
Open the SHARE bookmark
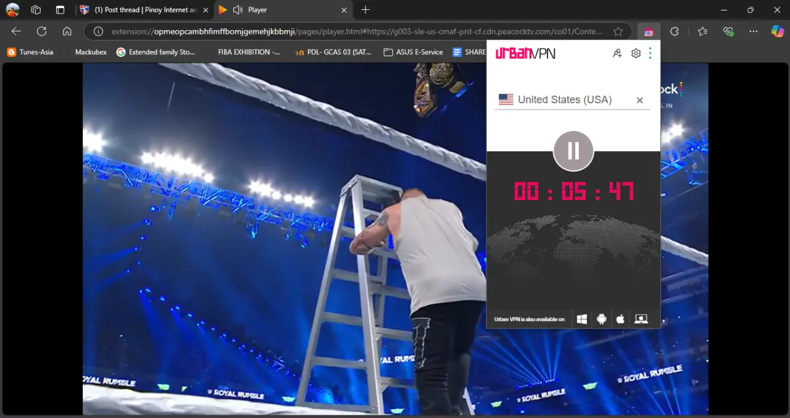click(469, 52)
